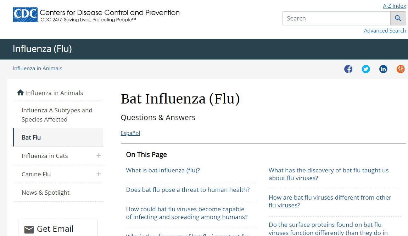Click the On This Page heading
Screen dimensions: 408x236
click(x=146, y=155)
